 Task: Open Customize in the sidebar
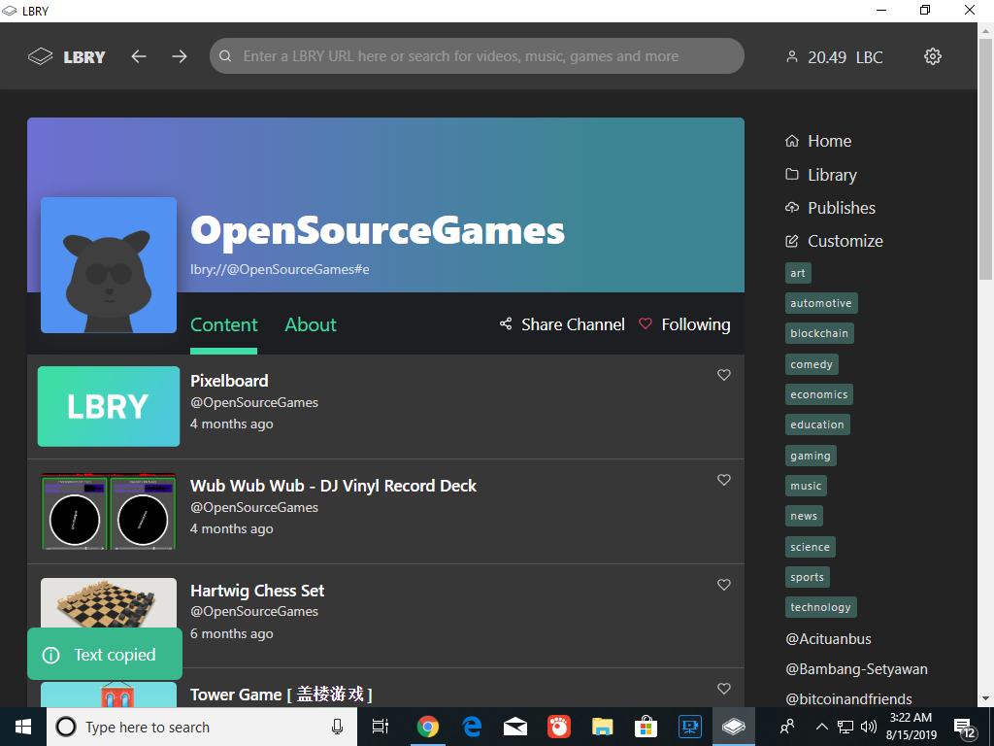coord(834,241)
